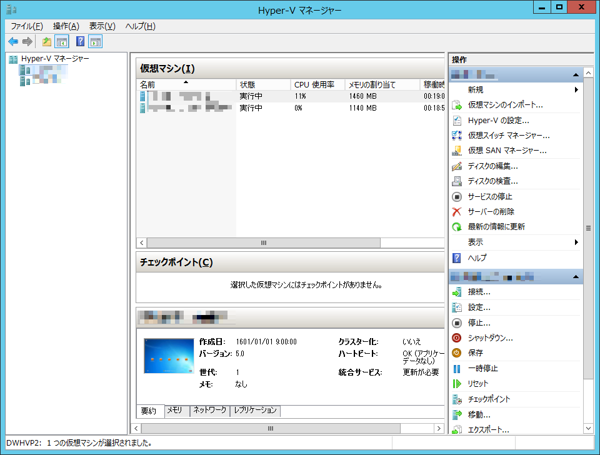Sort by 状態 column header
This screenshot has height=455, width=600.
tap(263, 84)
